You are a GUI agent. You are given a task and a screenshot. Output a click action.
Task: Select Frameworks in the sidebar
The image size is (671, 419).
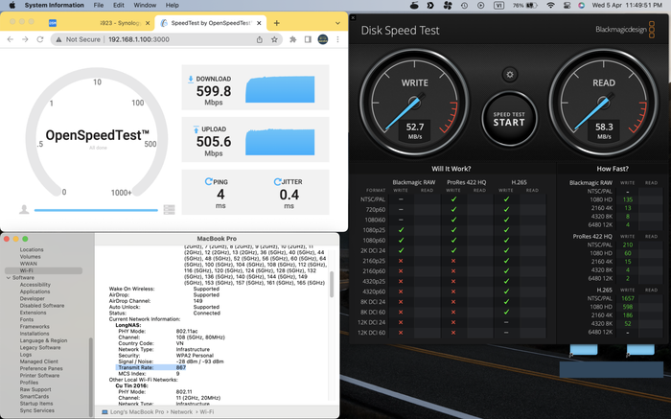[35, 327]
